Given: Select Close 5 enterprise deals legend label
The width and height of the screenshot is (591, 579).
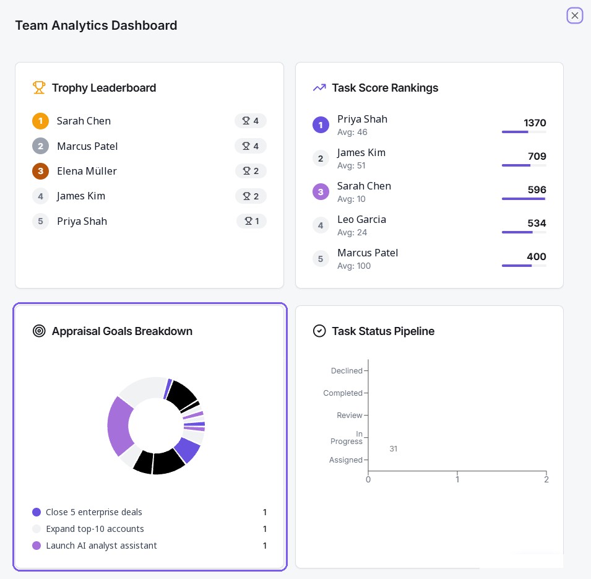Looking at the screenshot, I should point(94,512).
